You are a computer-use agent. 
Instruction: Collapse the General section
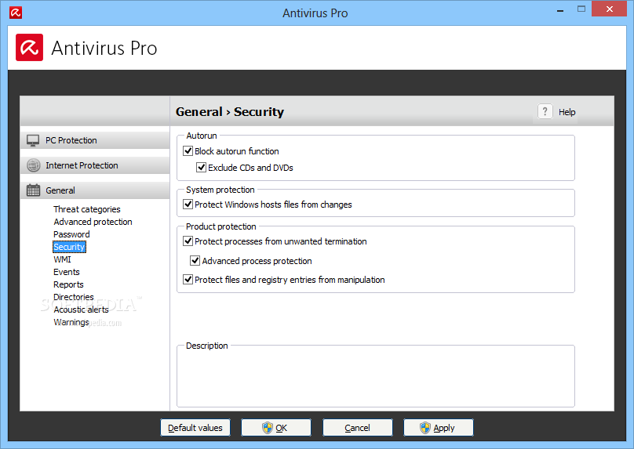pos(95,190)
